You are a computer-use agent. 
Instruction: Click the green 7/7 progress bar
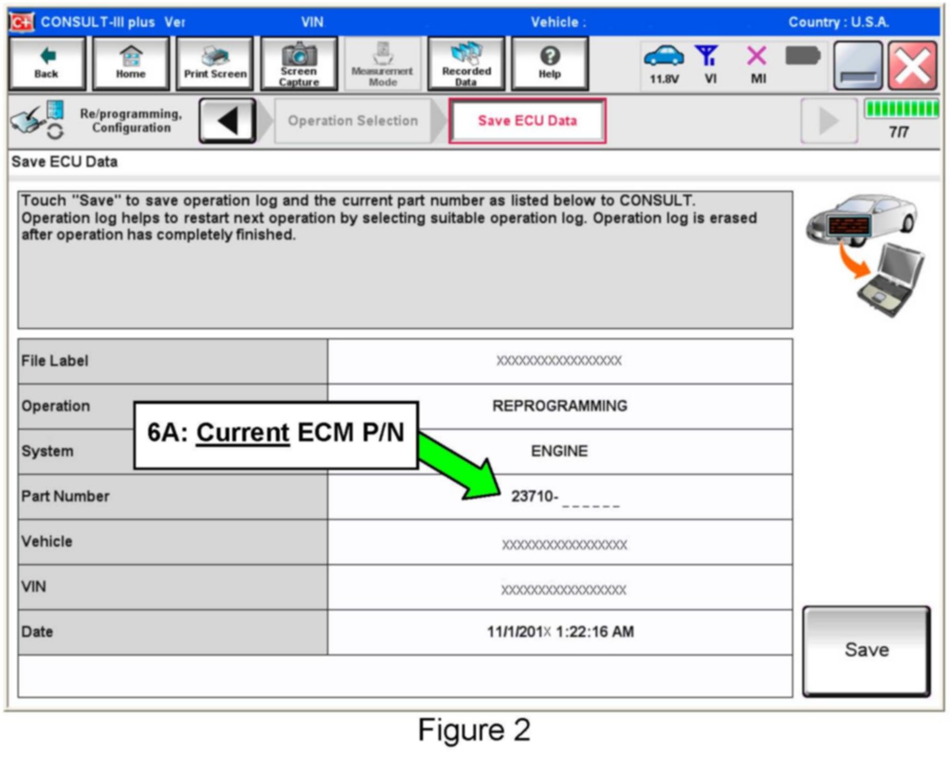tap(901, 110)
